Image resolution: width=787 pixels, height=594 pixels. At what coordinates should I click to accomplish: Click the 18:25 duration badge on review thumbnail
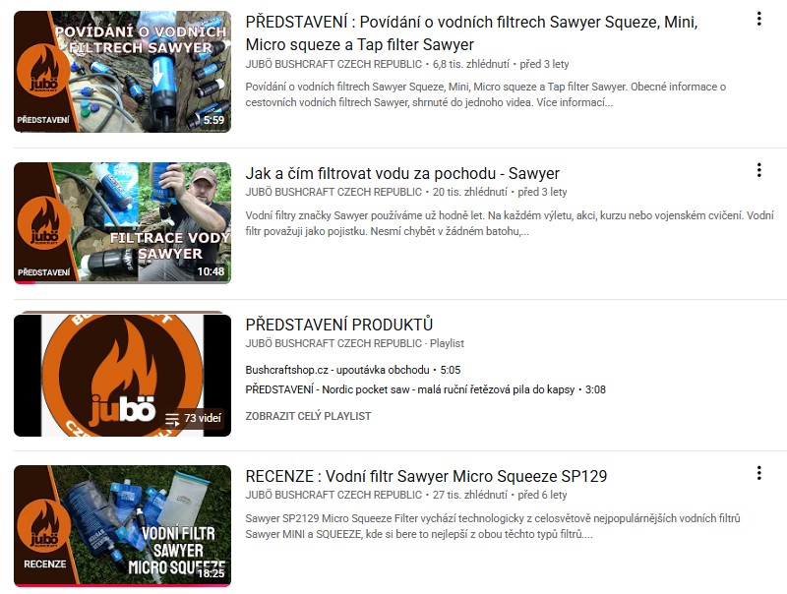coord(212,573)
